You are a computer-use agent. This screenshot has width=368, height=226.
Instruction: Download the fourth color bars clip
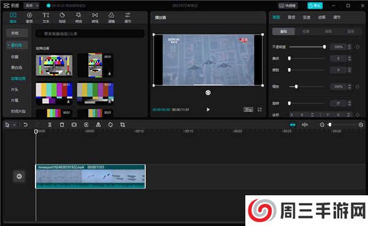110,101
